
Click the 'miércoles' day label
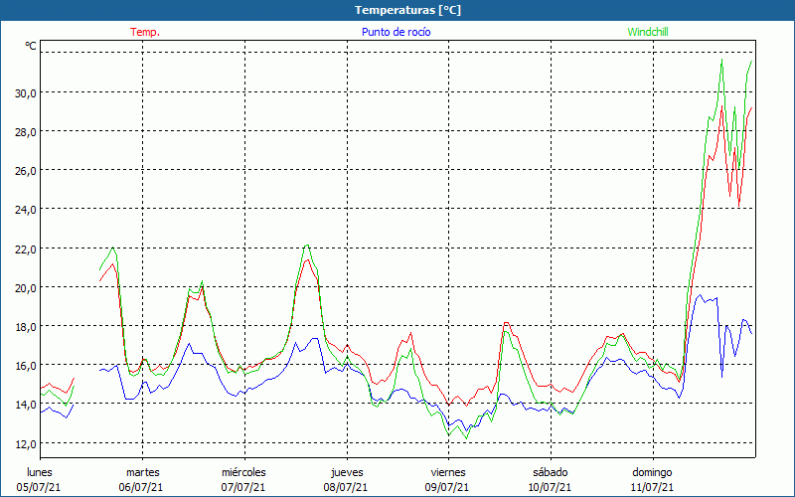(x=243, y=472)
